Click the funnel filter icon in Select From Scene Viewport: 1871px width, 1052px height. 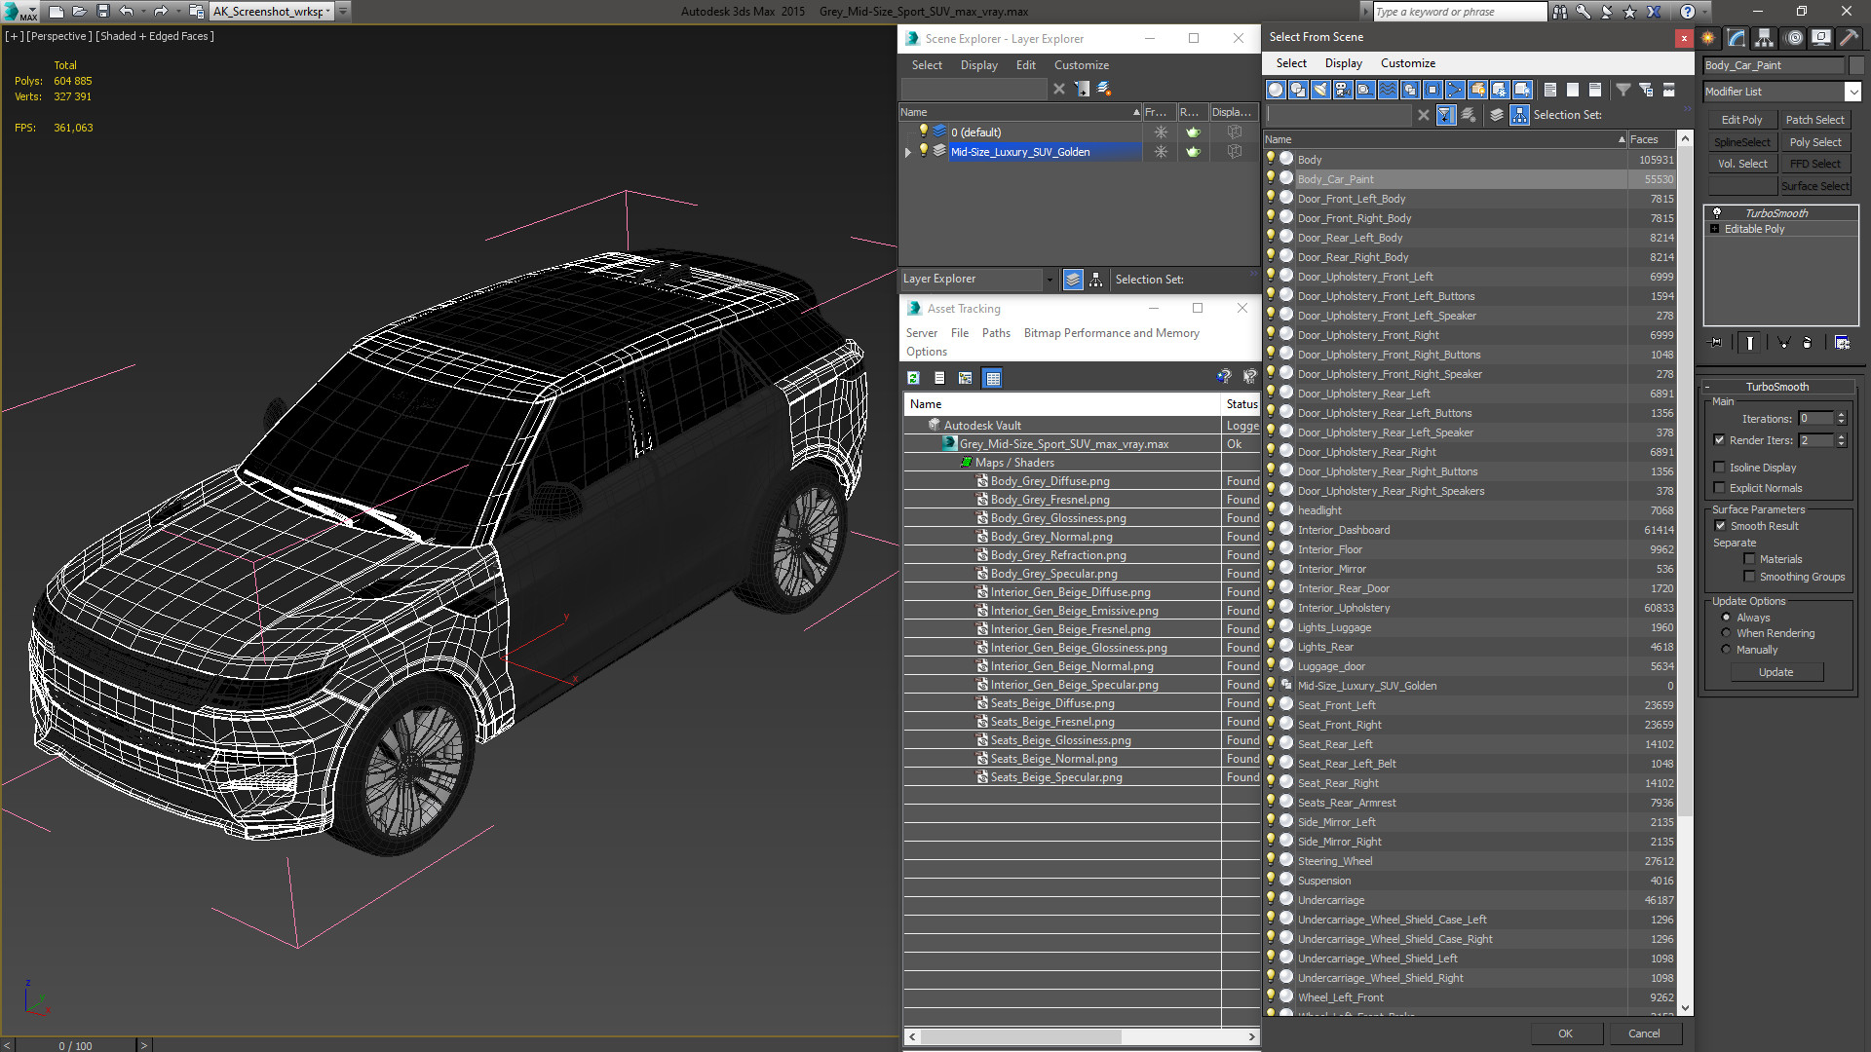click(x=1623, y=90)
